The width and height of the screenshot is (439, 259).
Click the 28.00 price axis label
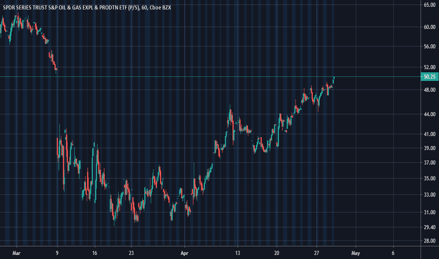430,241
